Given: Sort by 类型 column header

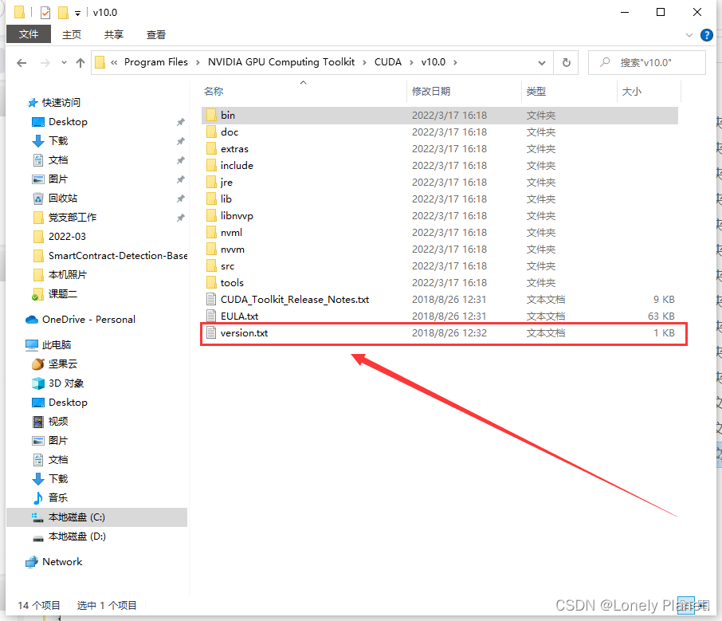Looking at the screenshot, I should point(569,91).
